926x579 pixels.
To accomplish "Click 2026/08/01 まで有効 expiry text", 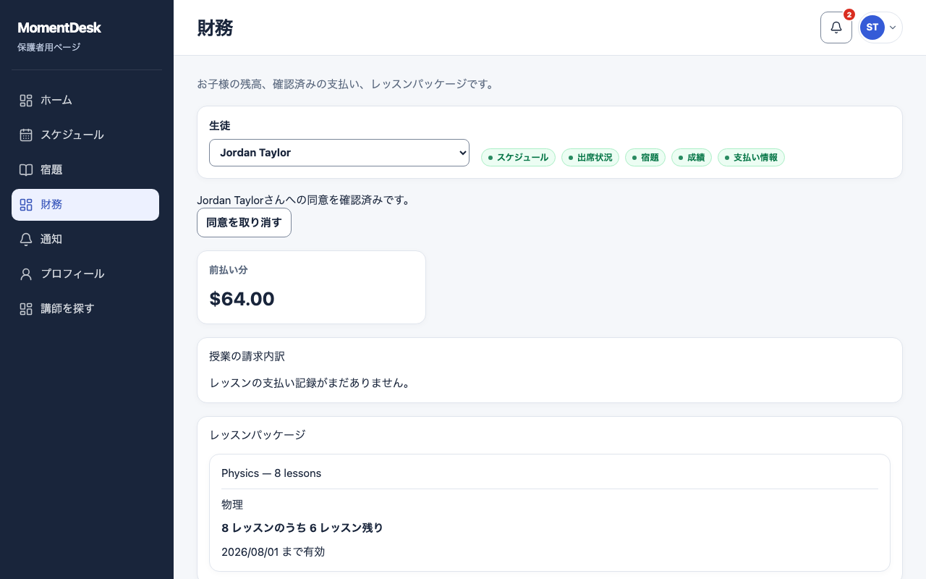I will [x=273, y=552].
